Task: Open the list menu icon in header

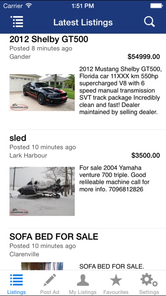Action: click(x=17, y=22)
